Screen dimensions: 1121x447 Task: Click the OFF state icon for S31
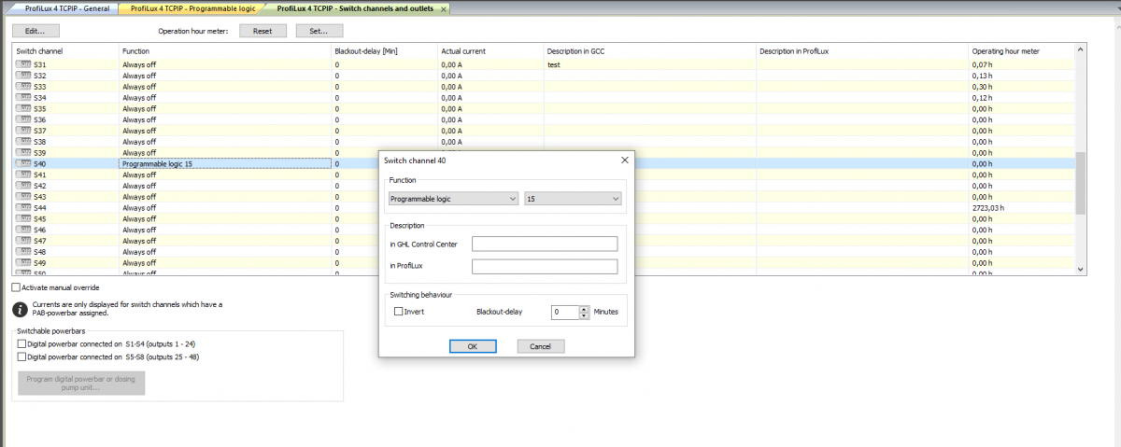[23, 64]
